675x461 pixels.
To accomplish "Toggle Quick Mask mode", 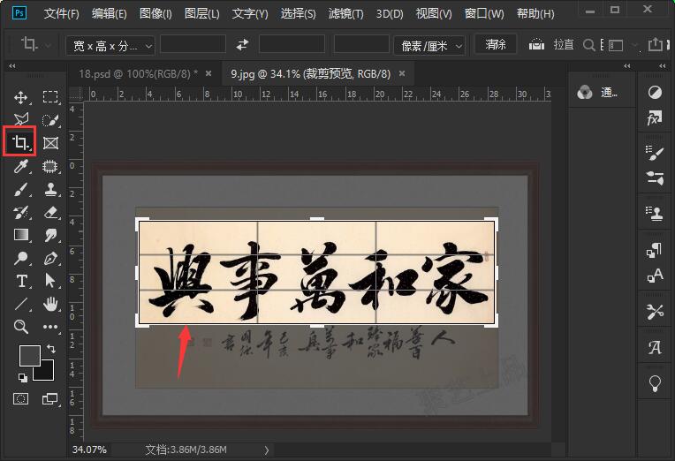I will tap(20, 399).
